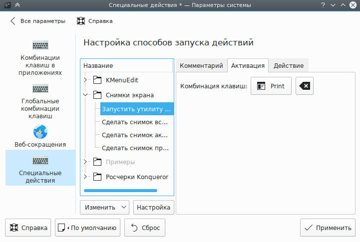360x242 pixels.
Task: Go back to Все параметры
Action: coord(37,21)
